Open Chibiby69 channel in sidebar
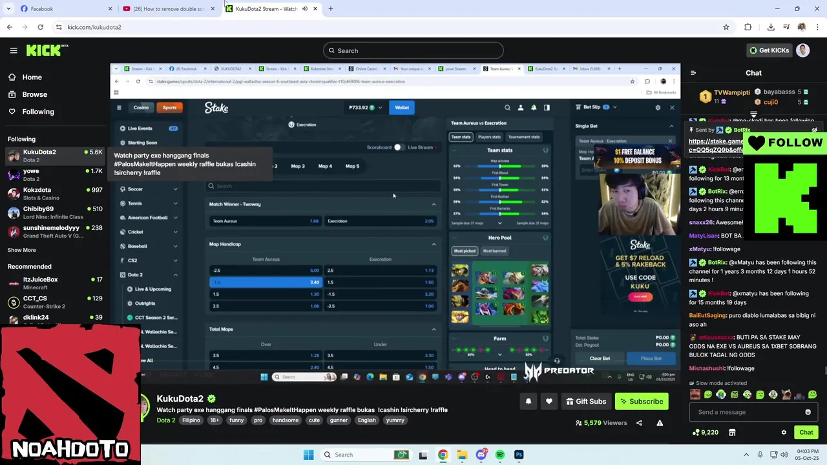The width and height of the screenshot is (827, 465). pos(55,212)
